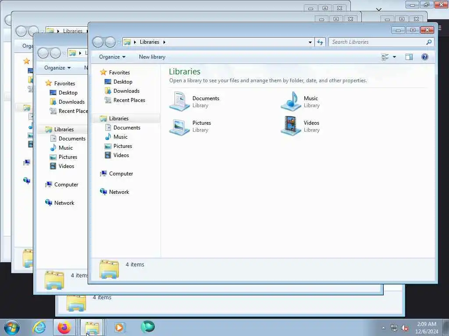This screenshot has height=336, width=449.
Task: Click the muted volume tray icon
Action: coord(405,328)
